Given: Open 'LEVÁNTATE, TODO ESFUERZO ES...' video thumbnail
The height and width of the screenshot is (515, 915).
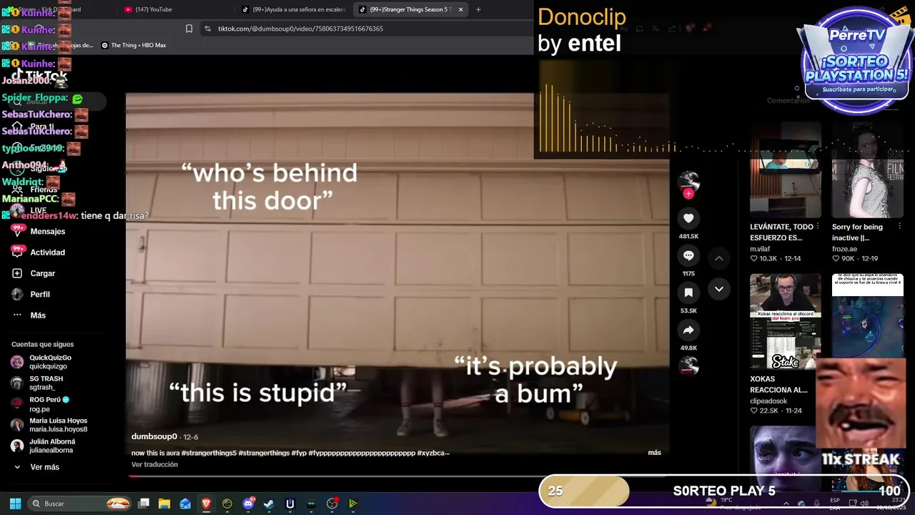Looking at the screenshot, I should click(785, 170).
